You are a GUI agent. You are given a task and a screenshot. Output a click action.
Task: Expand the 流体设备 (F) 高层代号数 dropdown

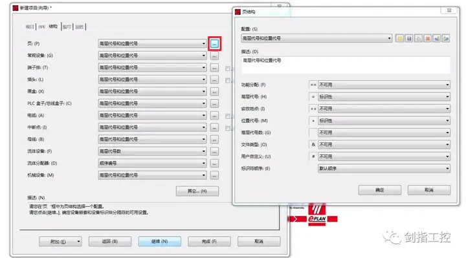pos(153,151)
